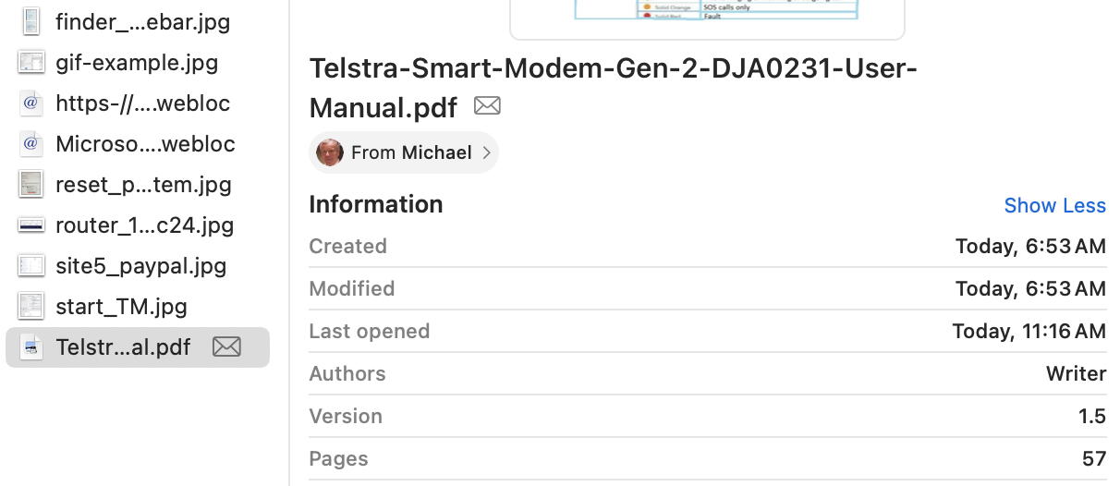Click the finder_...ebar.jpg file icon
Viewport: 1120px width, 486px height.
pos(31,21)
